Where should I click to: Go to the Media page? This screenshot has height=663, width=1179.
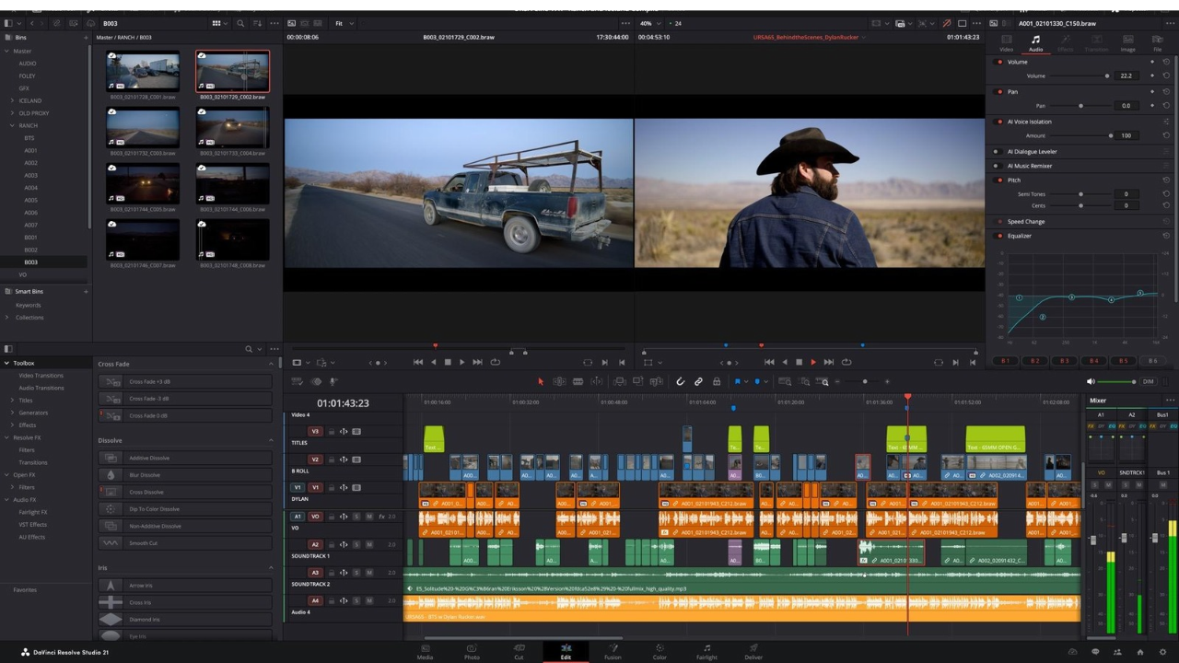(425, 651)
